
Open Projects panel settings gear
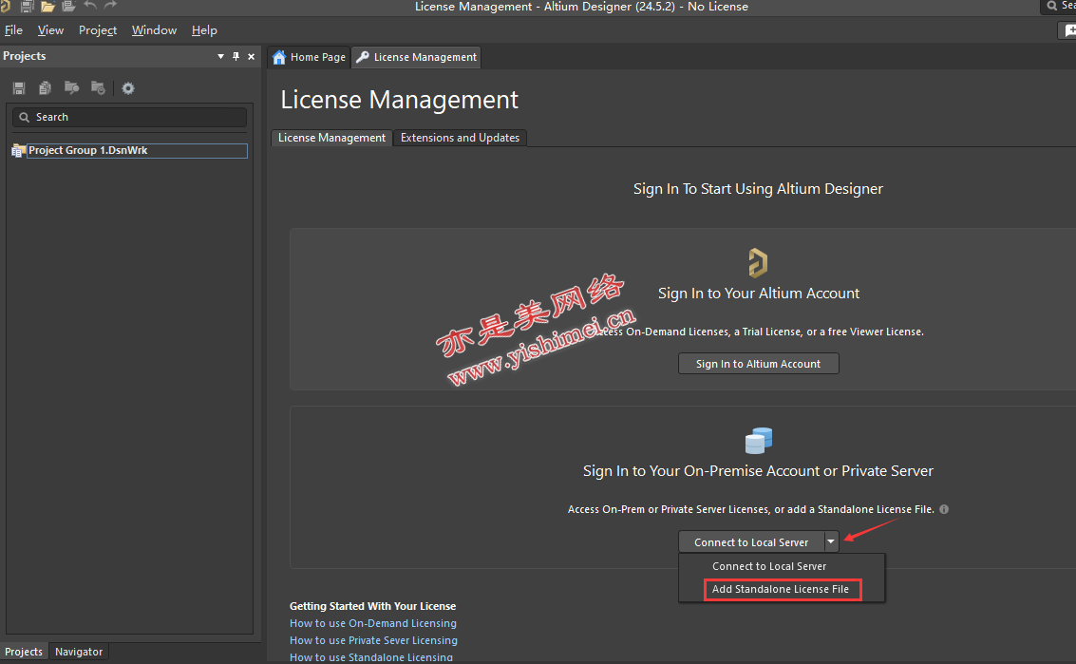point(128,88)
